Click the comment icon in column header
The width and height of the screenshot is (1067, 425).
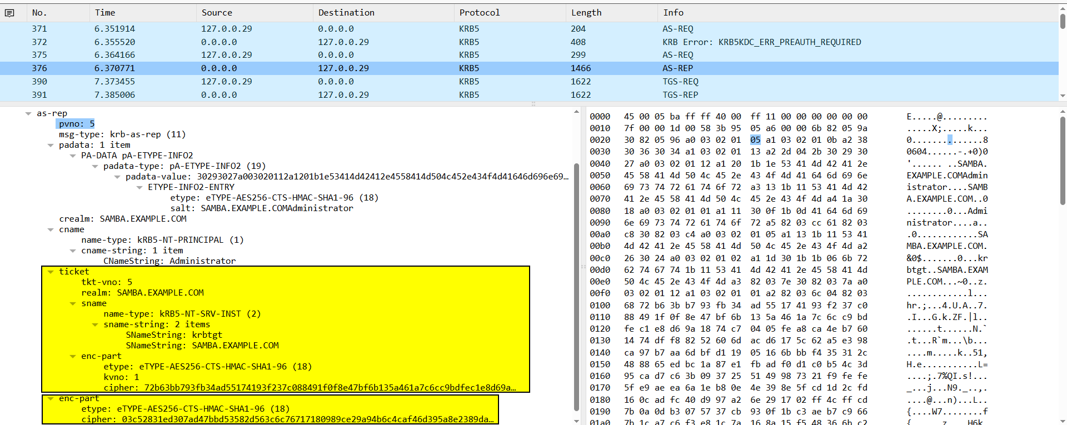(x=9, y=13)
